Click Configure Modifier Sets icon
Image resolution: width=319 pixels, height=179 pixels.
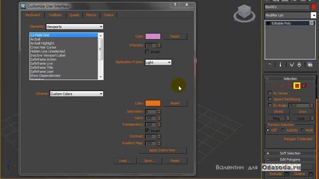pyautogui.click(x=310, y=65)
